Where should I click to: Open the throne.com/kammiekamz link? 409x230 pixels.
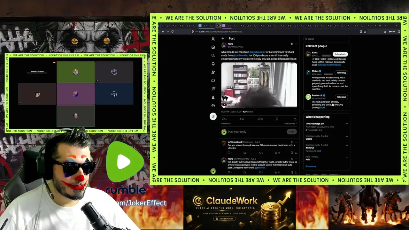(x=329, y=65)
